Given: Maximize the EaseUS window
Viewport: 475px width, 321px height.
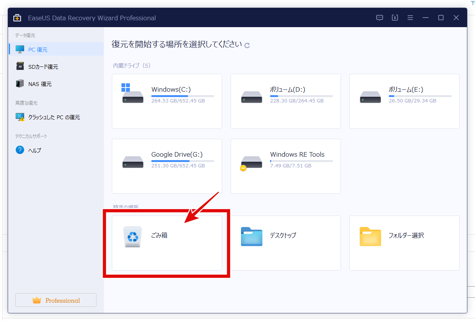Looking at the screenshot, I should point(441,18).
